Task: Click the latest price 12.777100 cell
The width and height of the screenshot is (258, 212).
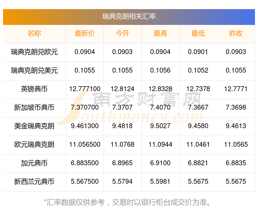Action: pos(85,89)
